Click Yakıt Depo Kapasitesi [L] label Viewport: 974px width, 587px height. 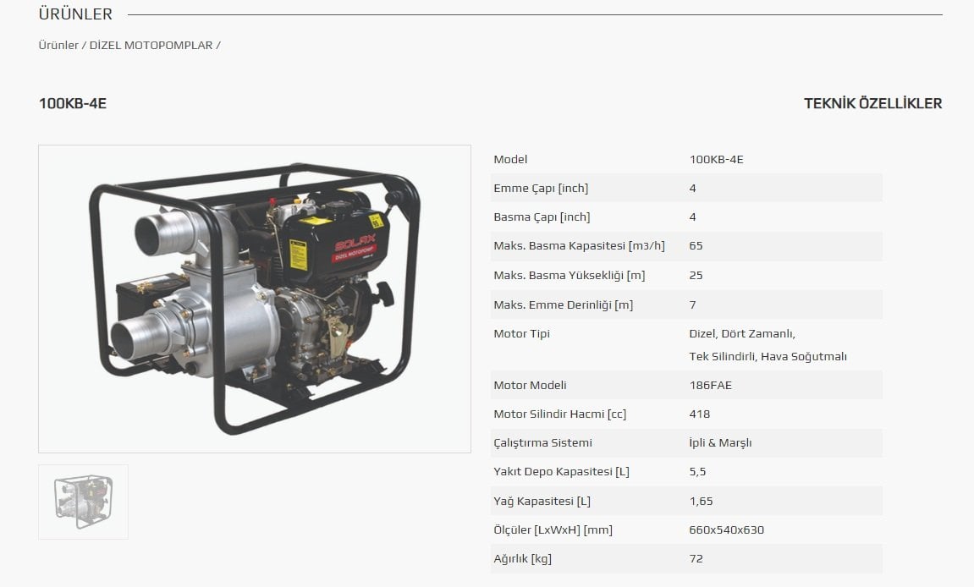(x=562, y=472)
